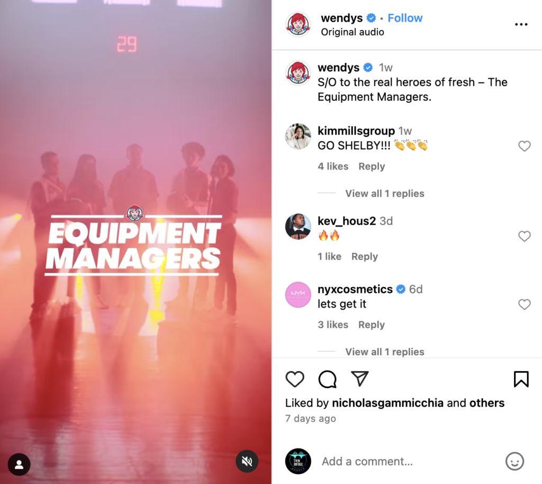The width and height of the screenshot is (542, 484).
Task: Click the Add a comment field
Action: (408, 461)
